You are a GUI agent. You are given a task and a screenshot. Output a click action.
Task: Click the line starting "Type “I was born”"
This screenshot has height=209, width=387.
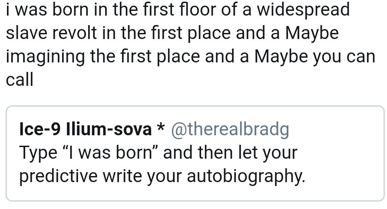coord(158,152)
